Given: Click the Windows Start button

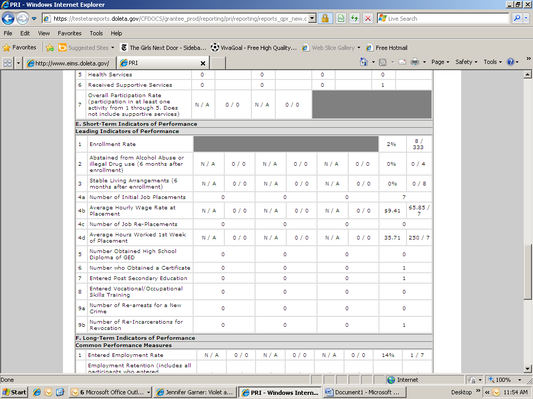Looking at the screenshot, I should [15, 392].
